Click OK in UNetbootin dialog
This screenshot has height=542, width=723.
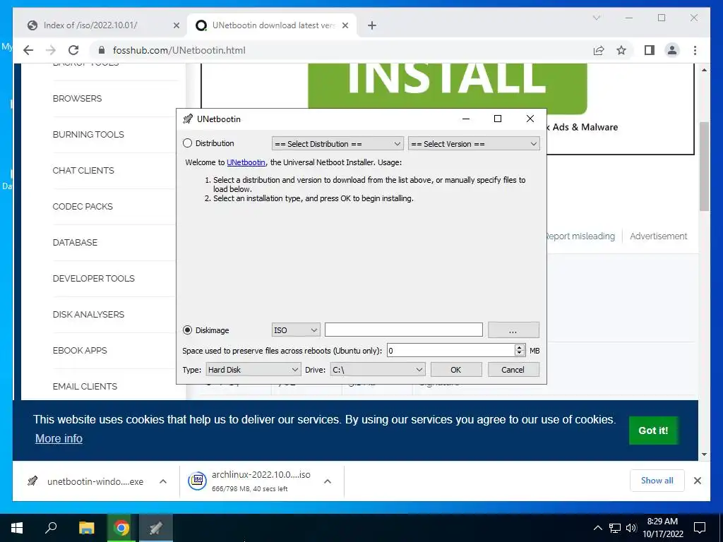point(456,370)
